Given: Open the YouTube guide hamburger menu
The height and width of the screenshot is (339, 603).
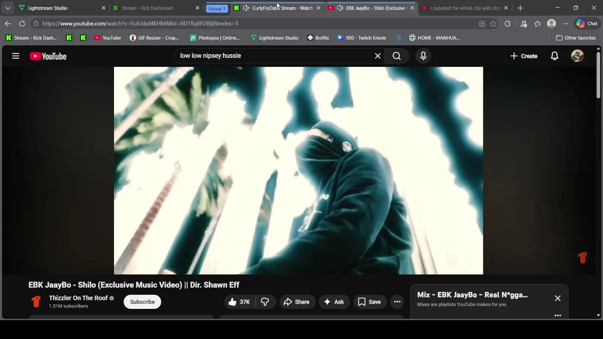Looking at the screenshot, I should [x=16, y=56].
